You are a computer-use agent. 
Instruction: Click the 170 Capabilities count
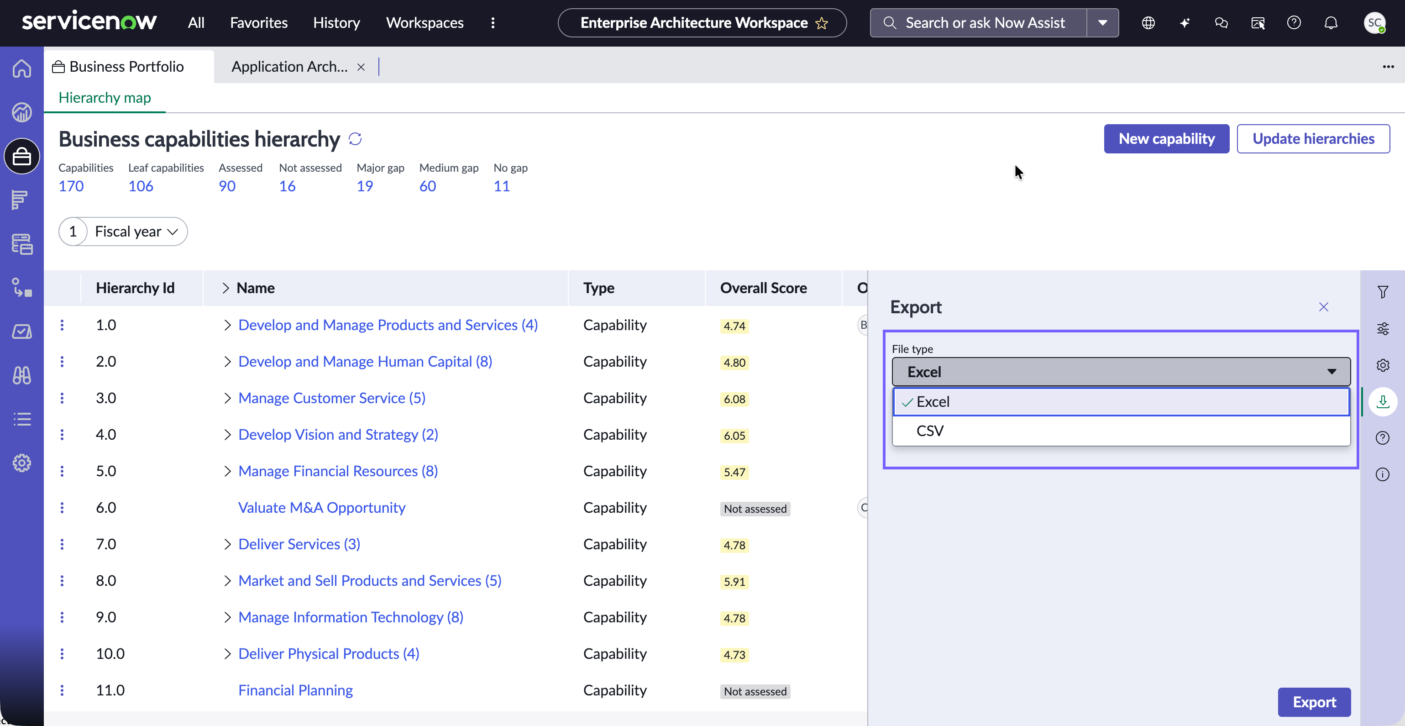click(71, 187)
